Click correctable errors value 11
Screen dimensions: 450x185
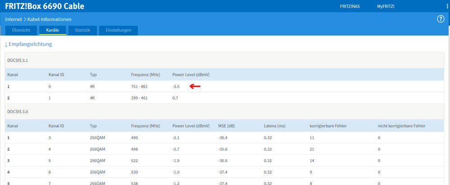[x=312, y=138]
